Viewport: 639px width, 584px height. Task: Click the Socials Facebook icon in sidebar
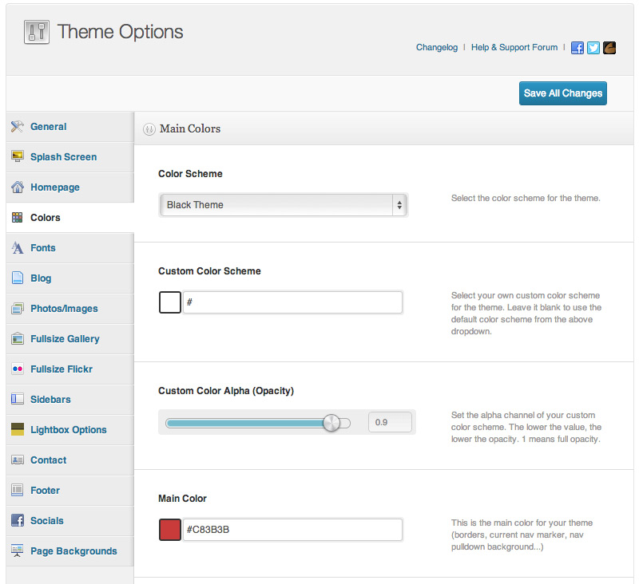pyautogui.click(x=17, y=520)
